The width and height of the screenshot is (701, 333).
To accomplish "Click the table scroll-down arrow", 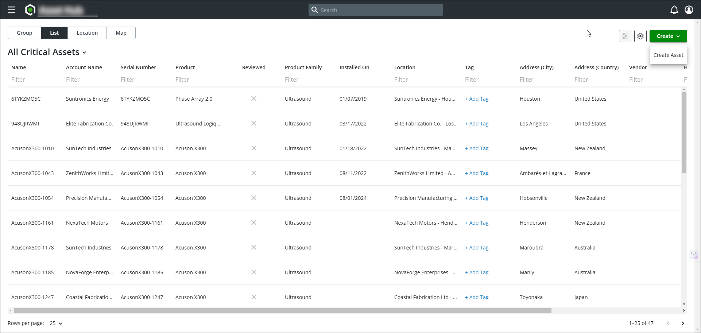I will coord(684,304).
